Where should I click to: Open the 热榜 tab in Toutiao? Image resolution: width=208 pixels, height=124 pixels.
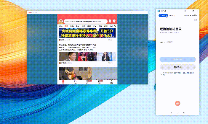(72, 26)
